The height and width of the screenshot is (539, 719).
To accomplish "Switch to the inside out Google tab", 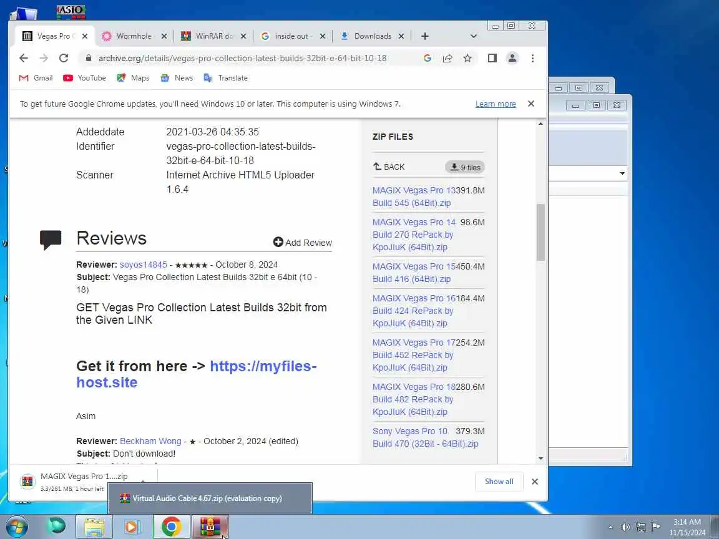I will click(x=293, y=36).
